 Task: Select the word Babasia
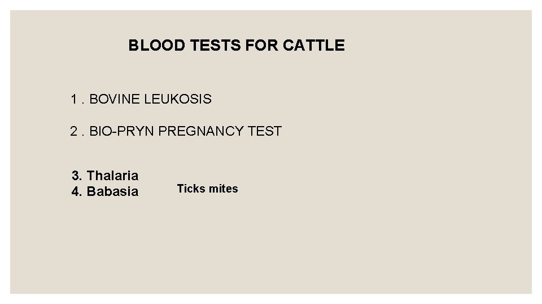(x=113, y=192)
